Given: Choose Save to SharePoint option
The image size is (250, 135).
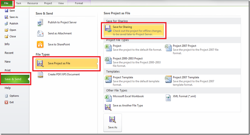Looking at the screenshot, I should pos(59,44).
